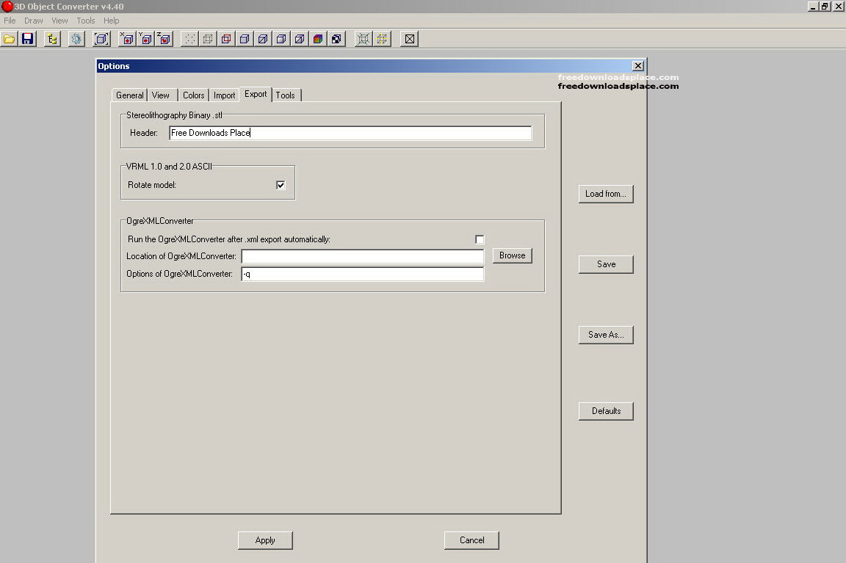The height and width of the screenshot is (563, 846).
Task: Minimize the 3D Object Converter window
Action: (x=812, y=7)
